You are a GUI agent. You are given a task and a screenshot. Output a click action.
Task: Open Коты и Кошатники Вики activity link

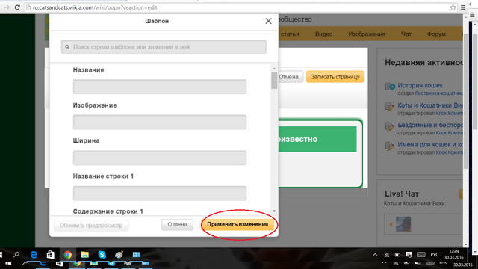(430, 105)
